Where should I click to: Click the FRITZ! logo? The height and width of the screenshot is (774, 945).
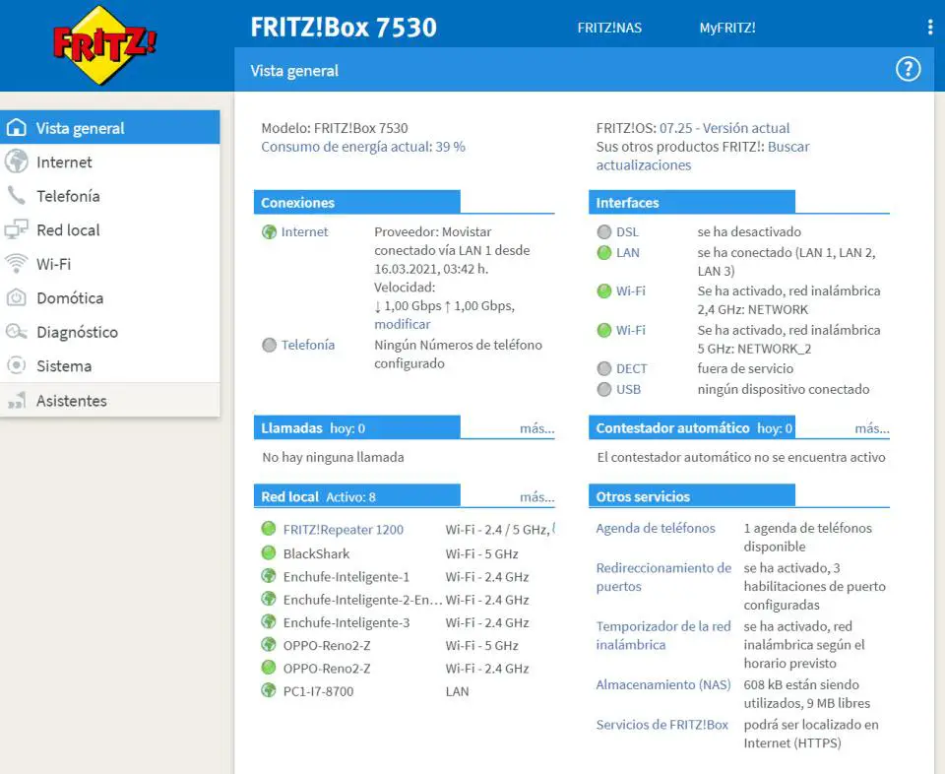[105, 45]
